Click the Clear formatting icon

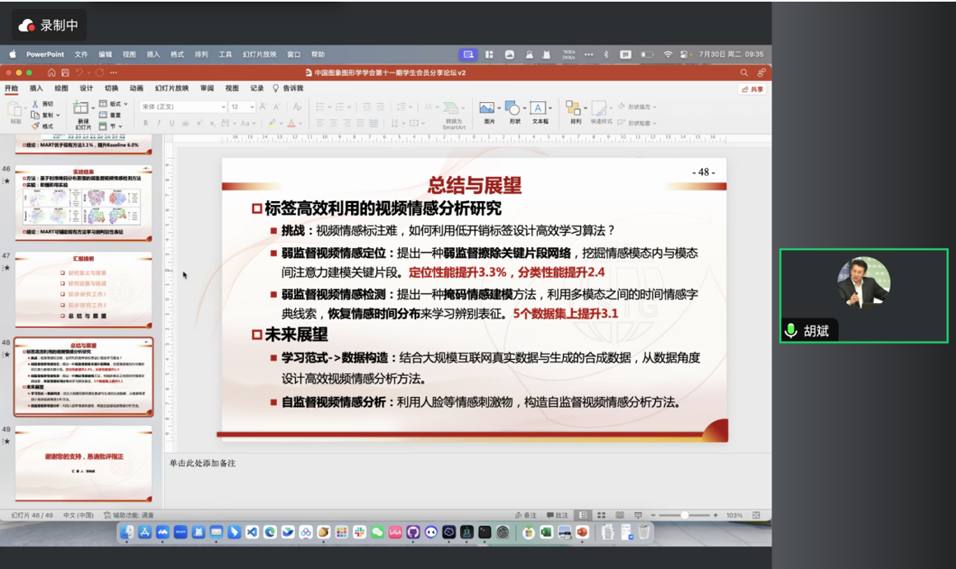pos(297,106)
